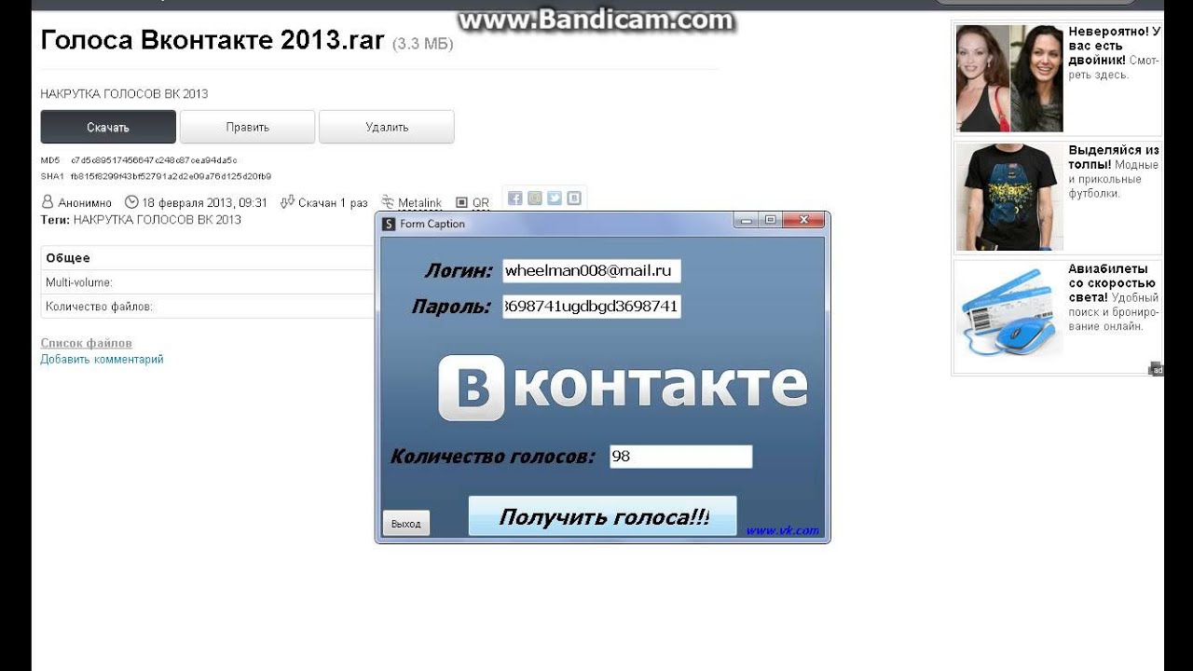Screen dimensions: 1193x671
Task: Click the Количество голосов input field
Action: pyautogui.click(x=680, y=457)
